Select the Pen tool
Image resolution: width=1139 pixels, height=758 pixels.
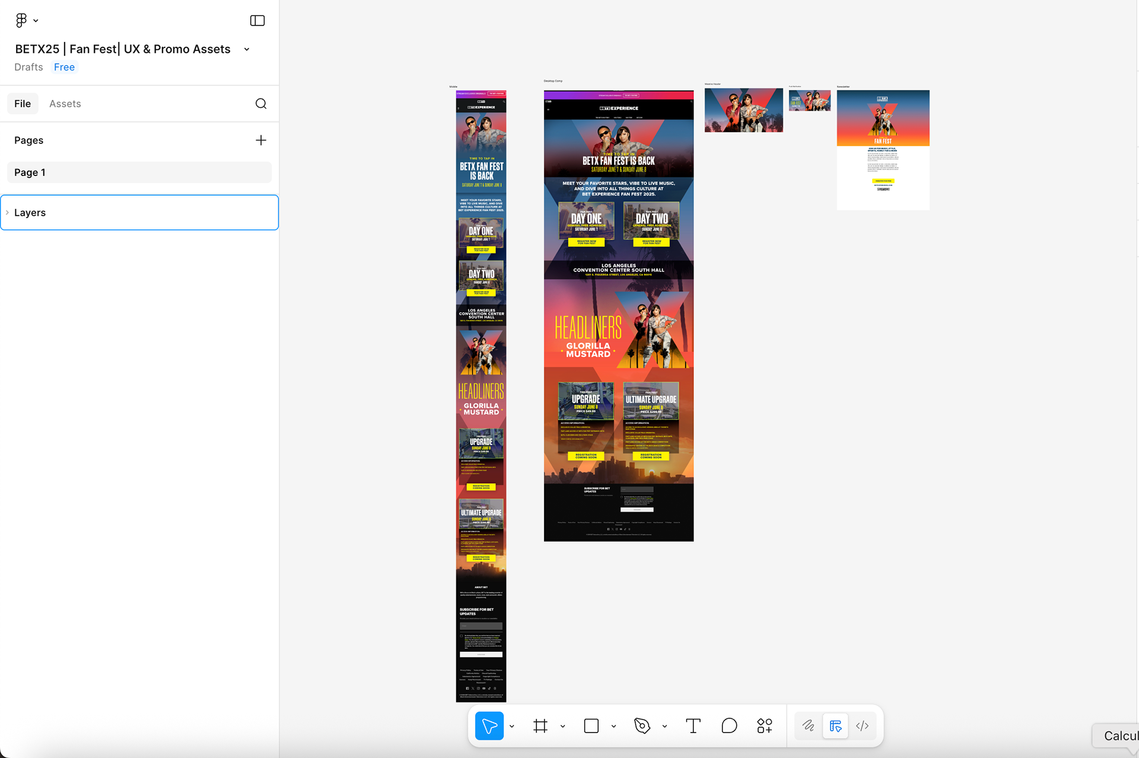tap(642, 725)
